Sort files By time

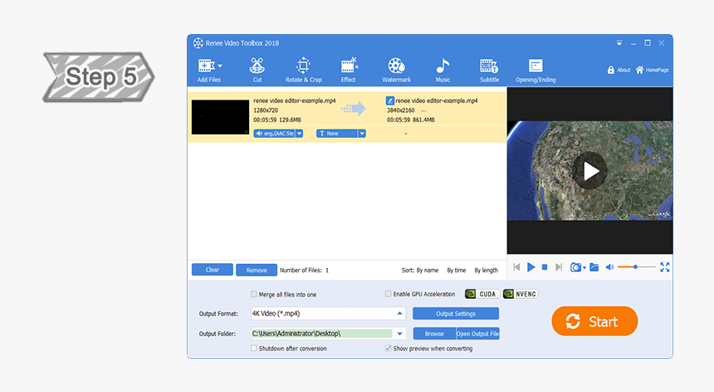(457, 271)
